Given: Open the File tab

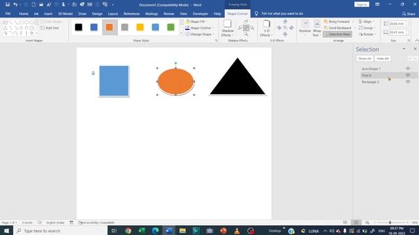Looking at the screenshot, I should pyautogui.click(x=8, y=14).
